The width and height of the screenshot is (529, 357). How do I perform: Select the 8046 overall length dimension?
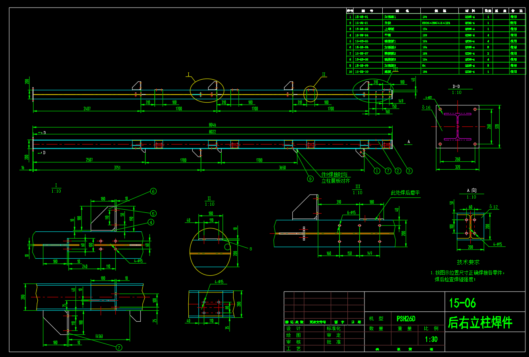pyautogui.click(x=213, y=125)
